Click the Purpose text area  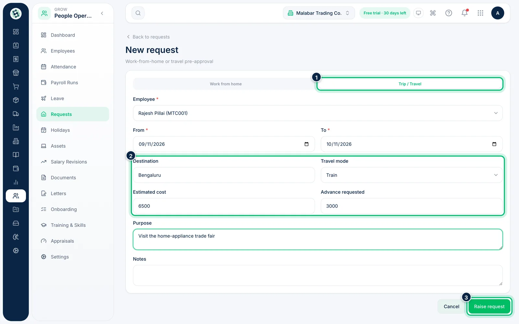pyautogui.click(x=318, y=239)
